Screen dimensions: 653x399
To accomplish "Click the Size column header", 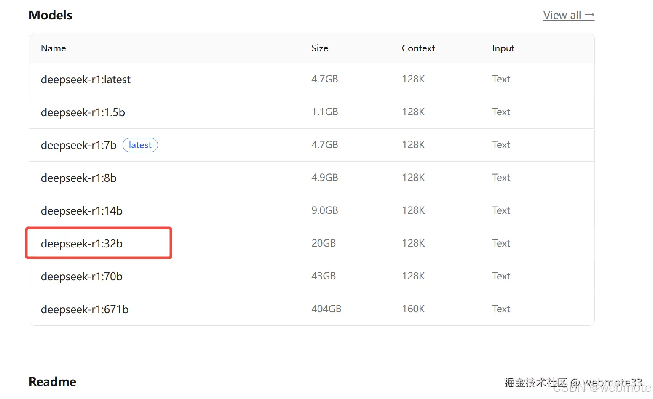I will [x=319, y=48].
